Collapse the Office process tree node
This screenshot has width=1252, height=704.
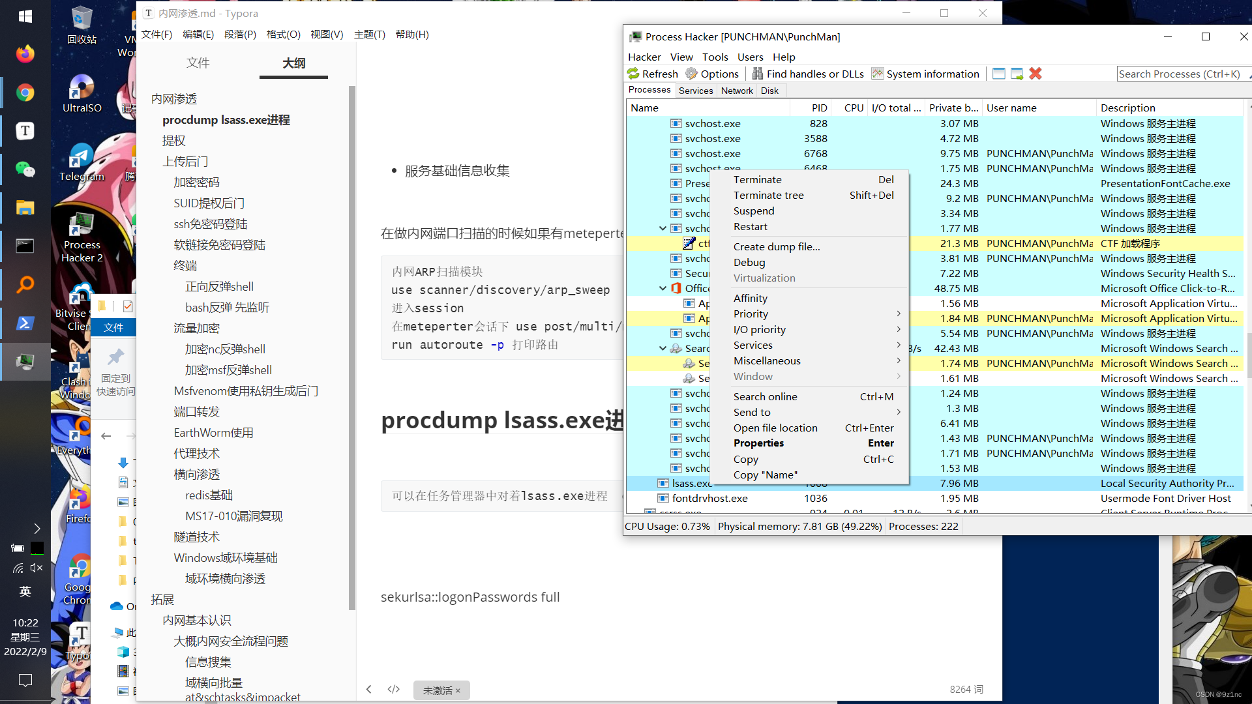point(663,288)
